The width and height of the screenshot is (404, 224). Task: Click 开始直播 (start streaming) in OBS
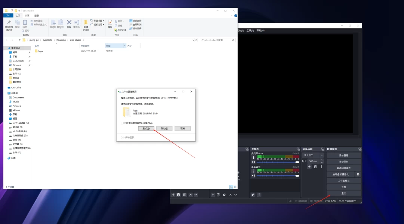pos(344,155)
